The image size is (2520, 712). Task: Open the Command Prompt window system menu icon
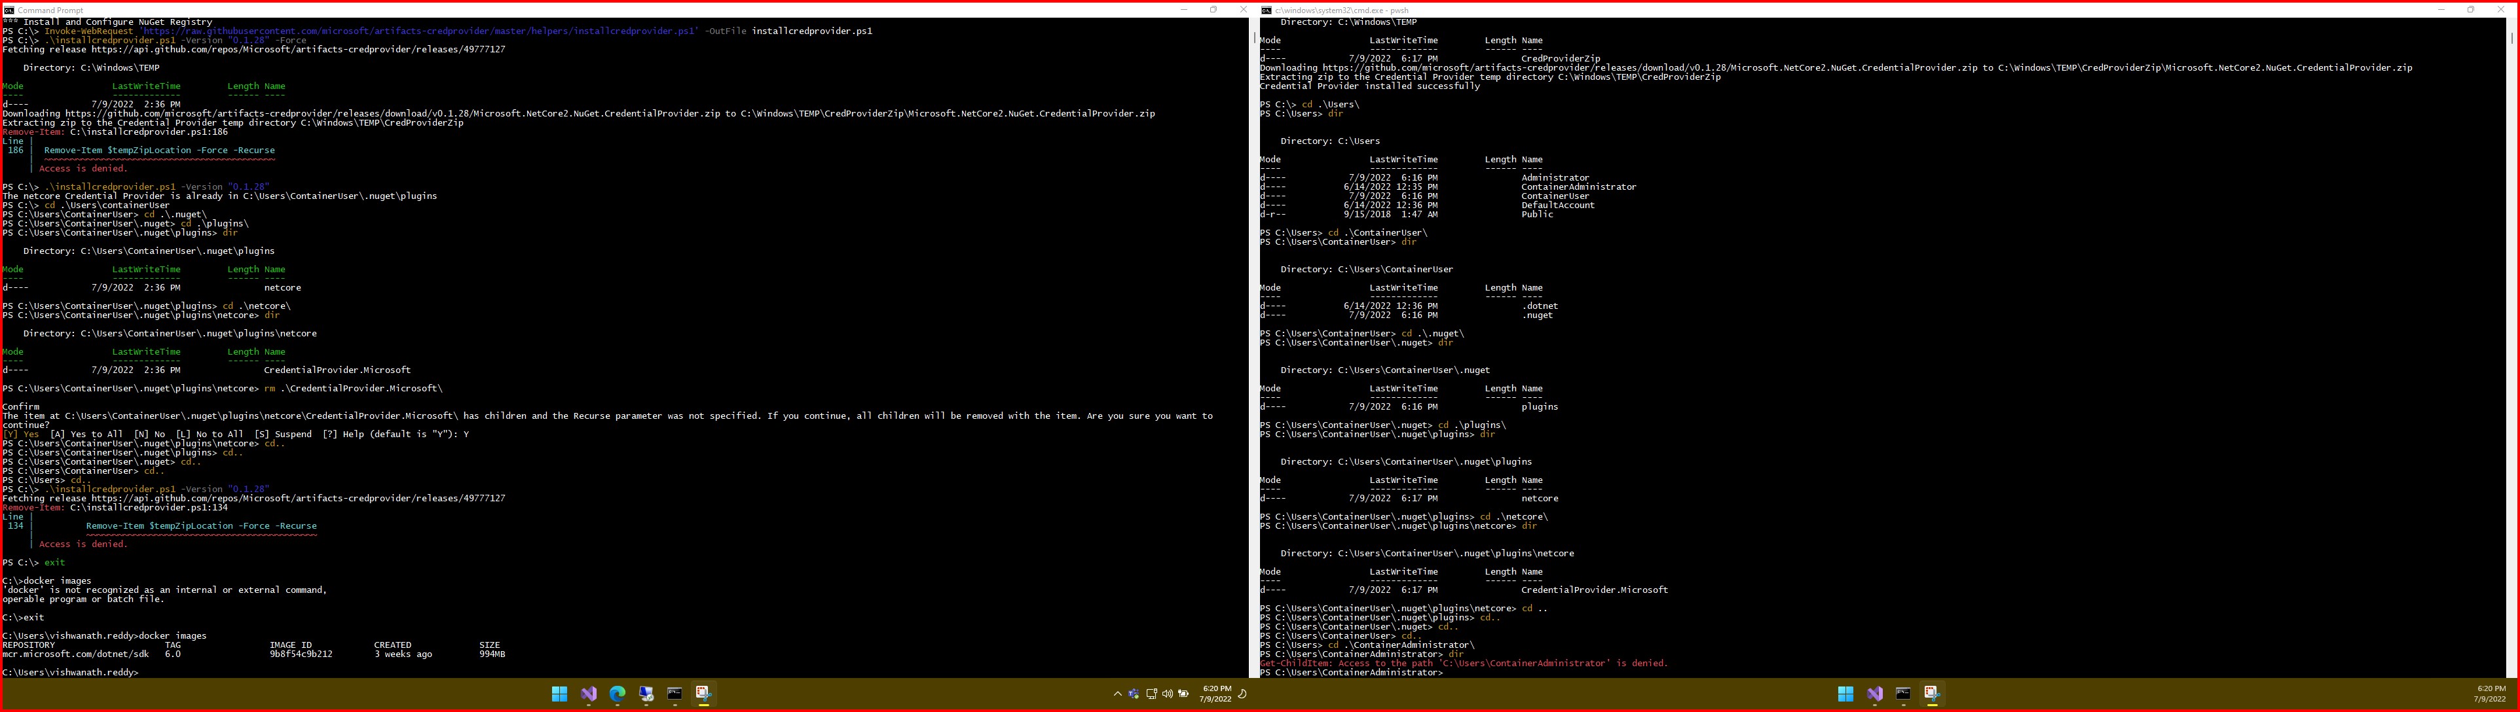coord(9,9)
